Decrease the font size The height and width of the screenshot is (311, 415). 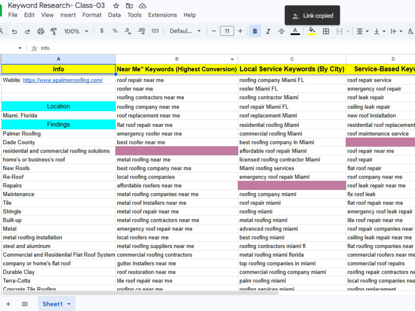click(214, 31)
